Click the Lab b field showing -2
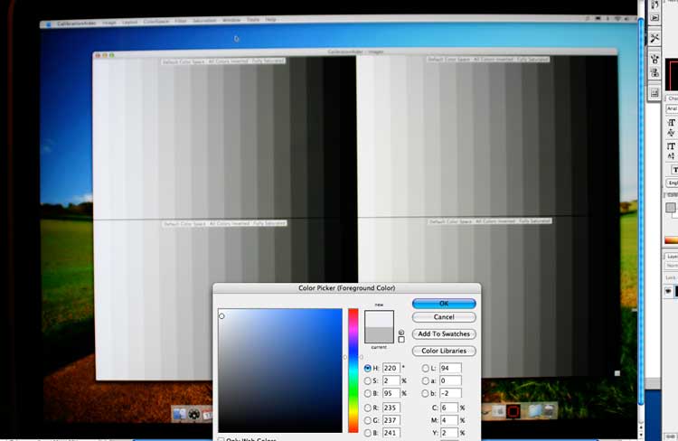The height and width of the screenshot is (441, 678). point(450,393)
